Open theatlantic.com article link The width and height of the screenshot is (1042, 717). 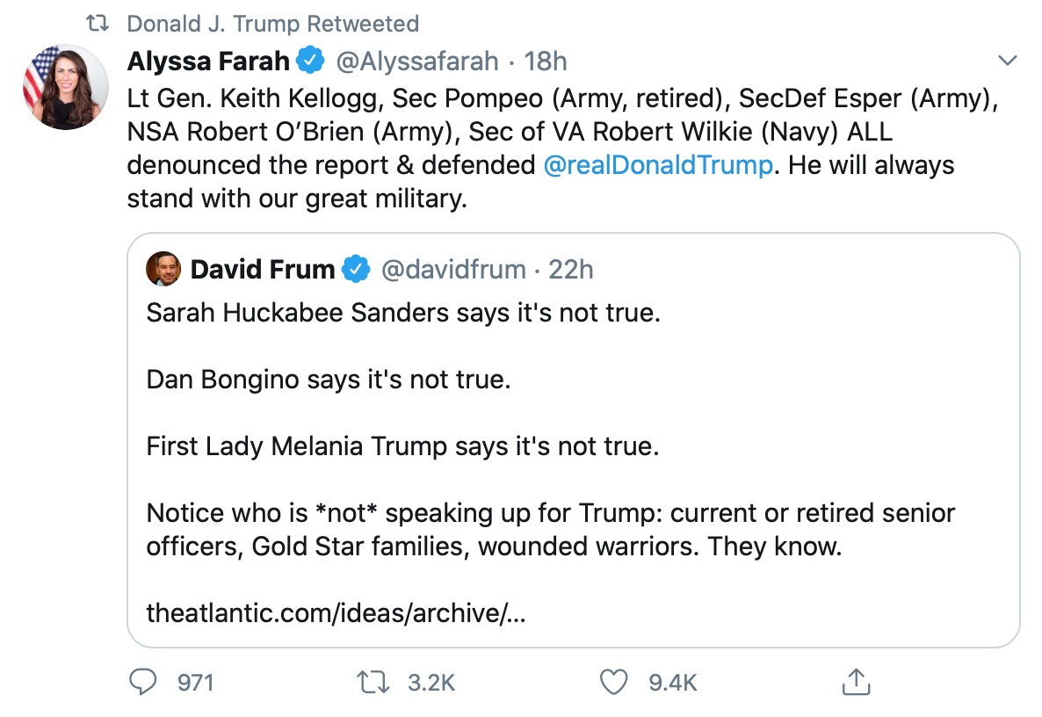click(336, 612)
